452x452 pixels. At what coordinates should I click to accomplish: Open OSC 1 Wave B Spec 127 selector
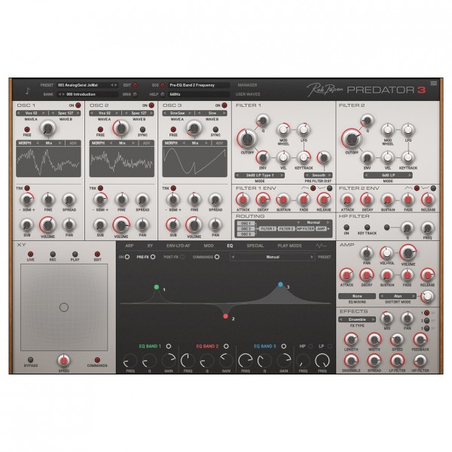pos(66,113)
